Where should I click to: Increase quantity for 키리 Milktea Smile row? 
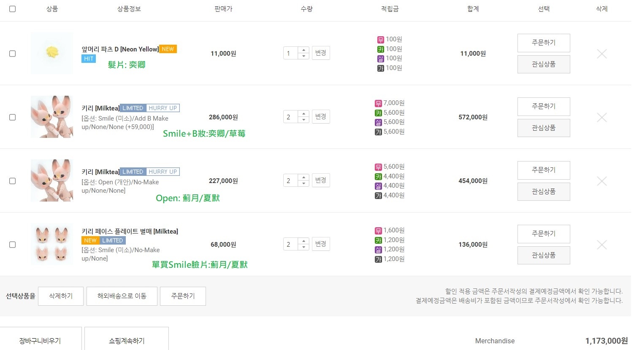coord(303,114)
